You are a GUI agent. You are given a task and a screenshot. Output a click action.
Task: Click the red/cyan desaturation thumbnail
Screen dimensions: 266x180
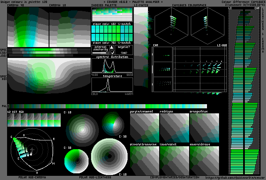pos(174,126)
